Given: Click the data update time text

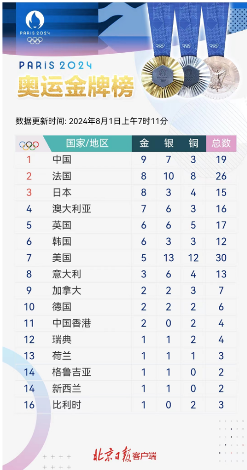Looking at the screenshot, I should [x=92, y=121].
